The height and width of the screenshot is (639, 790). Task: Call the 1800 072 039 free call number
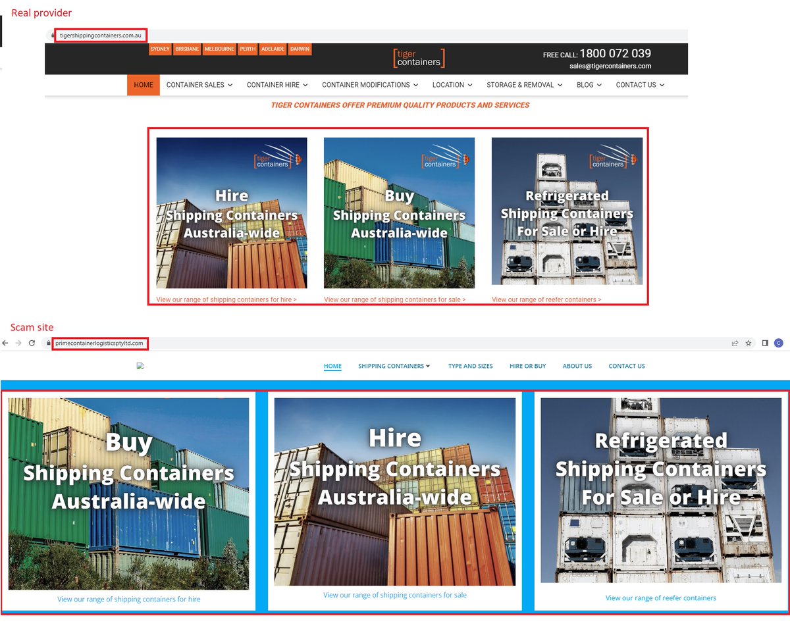tap(615, 54)
